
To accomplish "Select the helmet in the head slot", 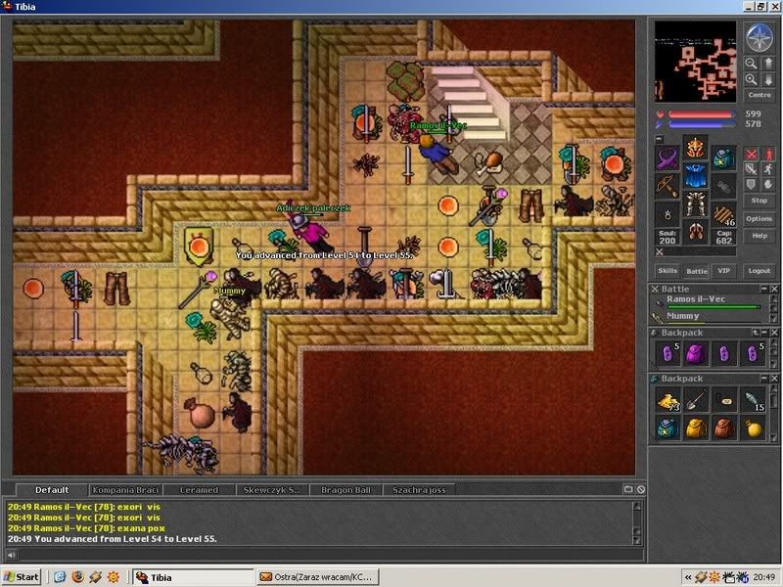I will click(695, 149).
